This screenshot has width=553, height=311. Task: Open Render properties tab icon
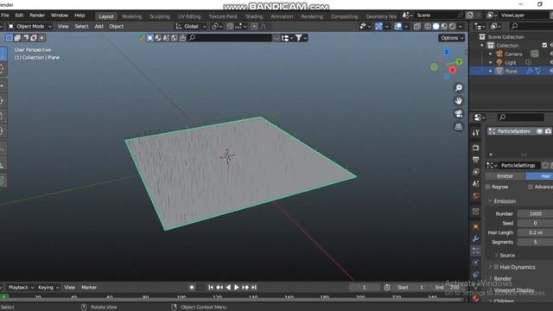coord(475,148)
